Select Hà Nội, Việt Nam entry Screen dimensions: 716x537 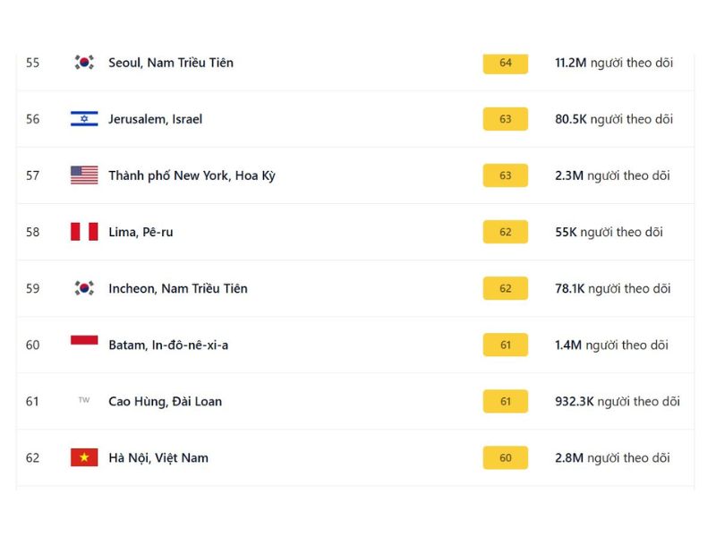(158, 457)
